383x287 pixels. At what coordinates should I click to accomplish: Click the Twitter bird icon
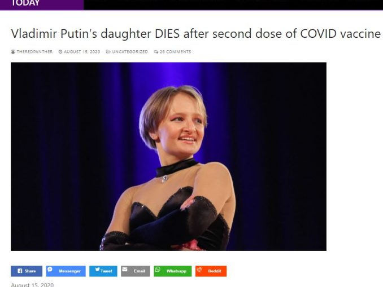tap(98, 269)
